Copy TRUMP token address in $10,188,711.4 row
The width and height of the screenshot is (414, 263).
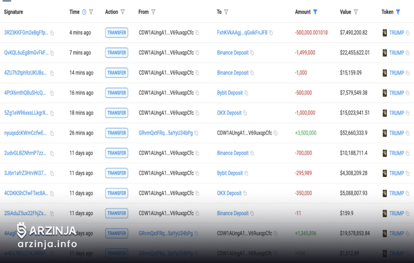pyautogui.click(x=407, y=153)
